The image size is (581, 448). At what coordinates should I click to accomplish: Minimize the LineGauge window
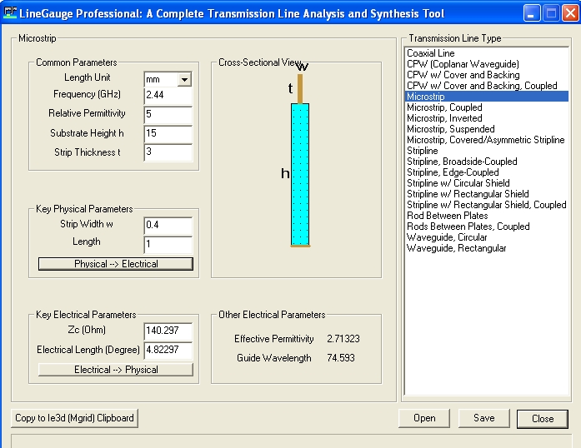pos(532,13)
